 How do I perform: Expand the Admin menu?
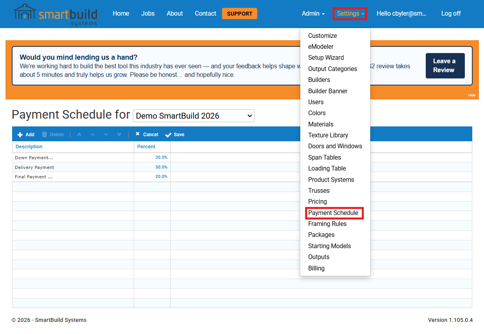pyautogui.click(x=313, y=14)
